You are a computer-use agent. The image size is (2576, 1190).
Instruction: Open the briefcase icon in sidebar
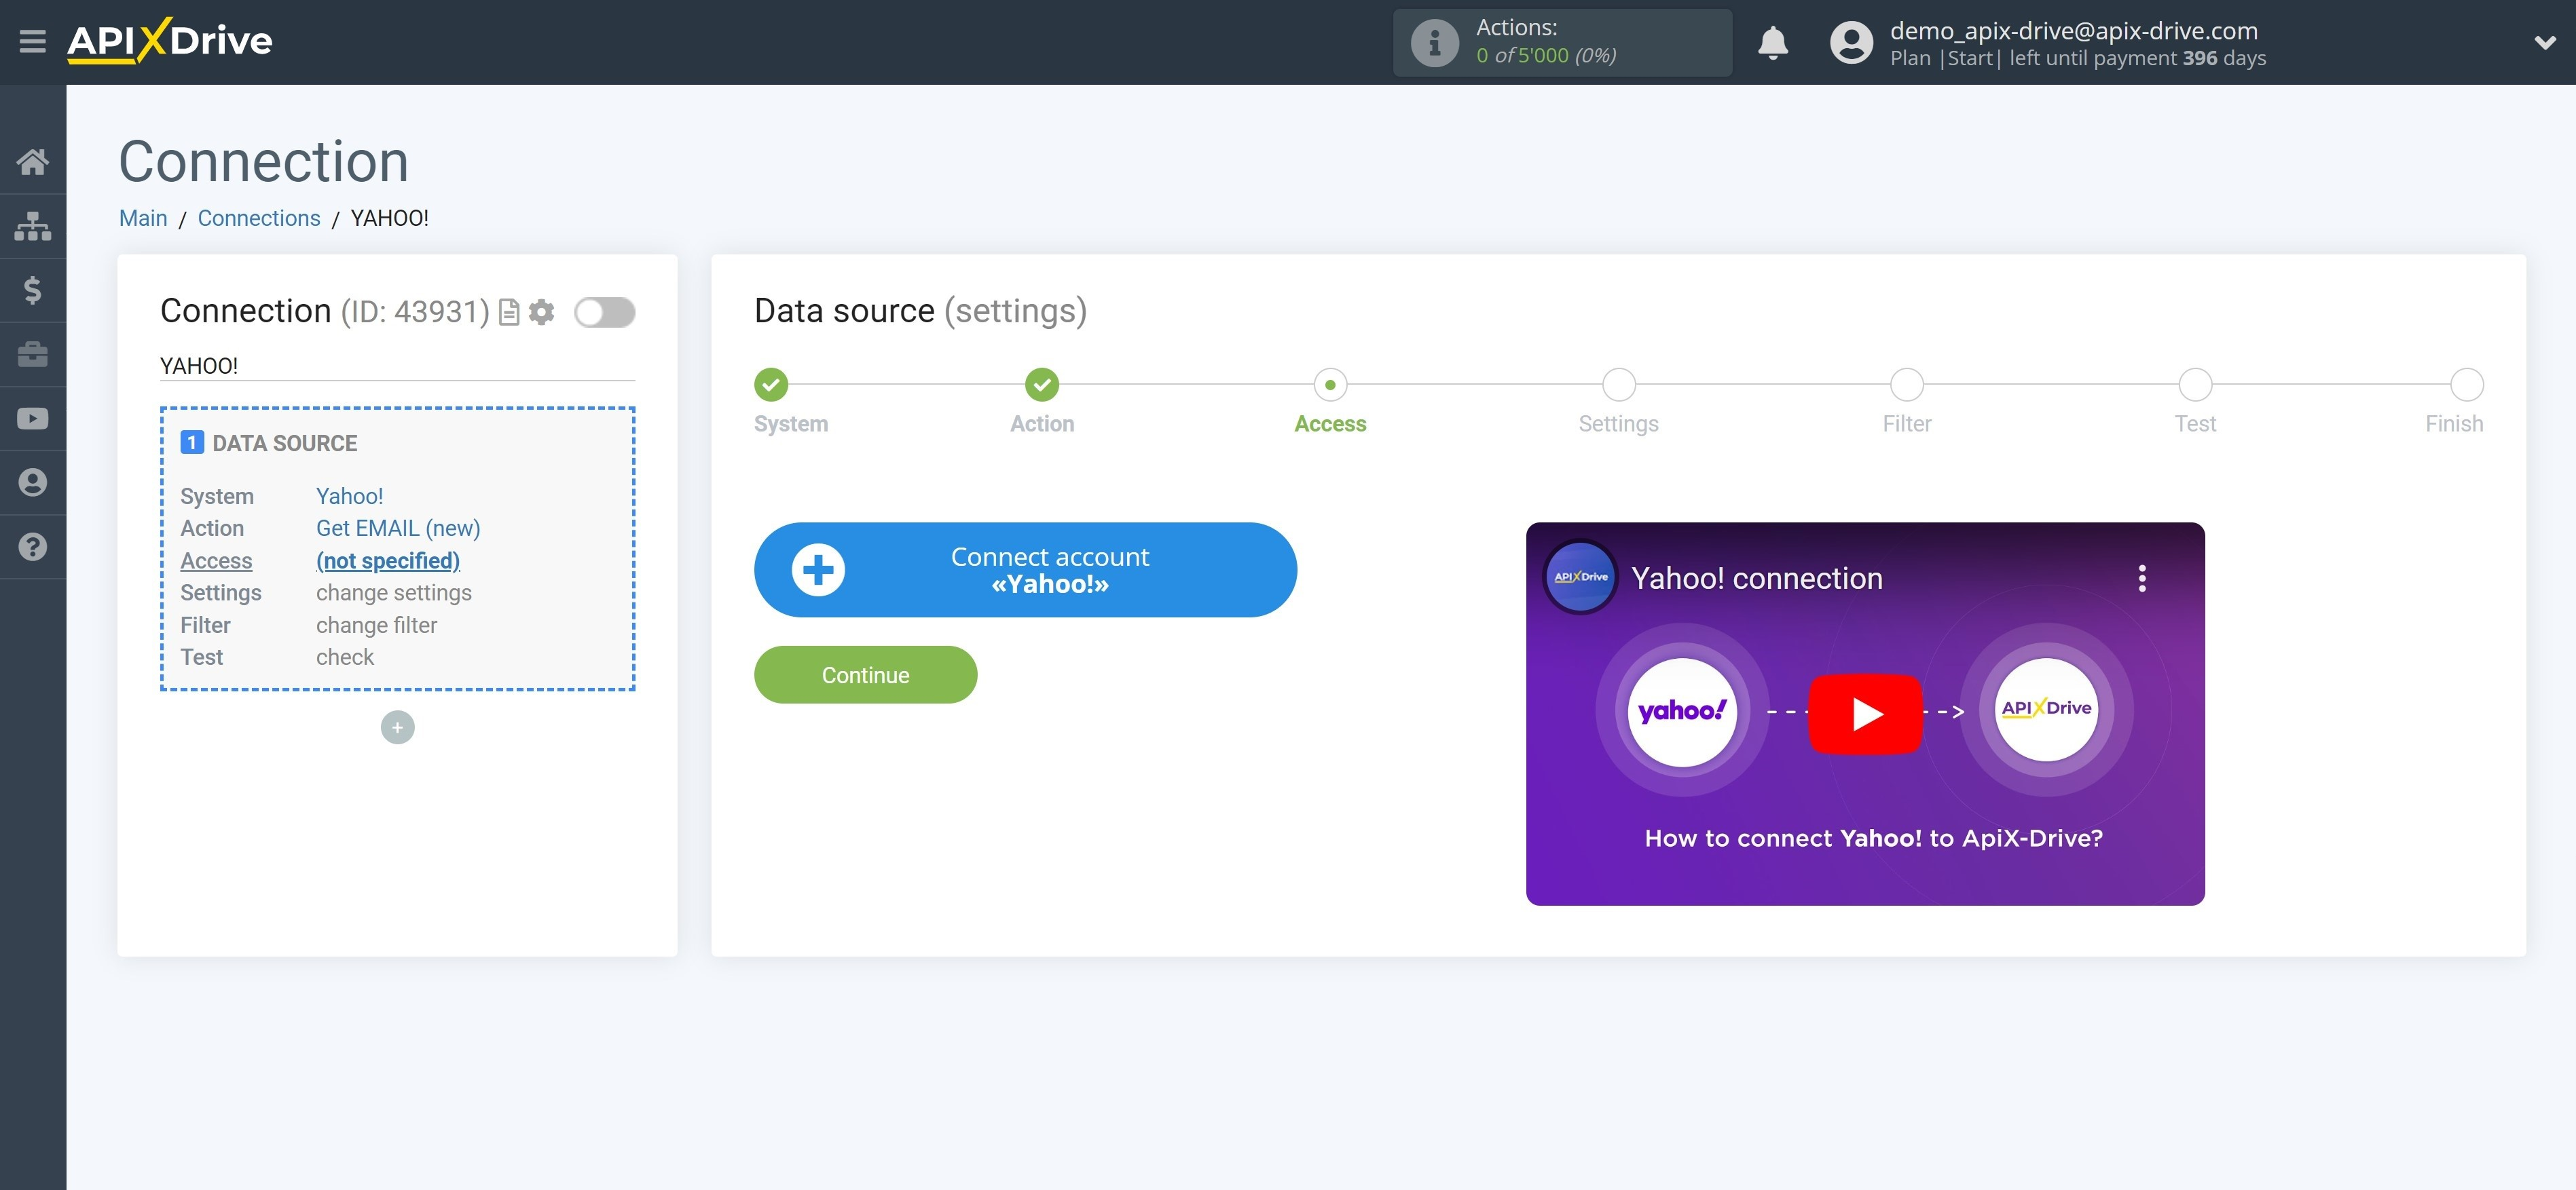(33, 353)
